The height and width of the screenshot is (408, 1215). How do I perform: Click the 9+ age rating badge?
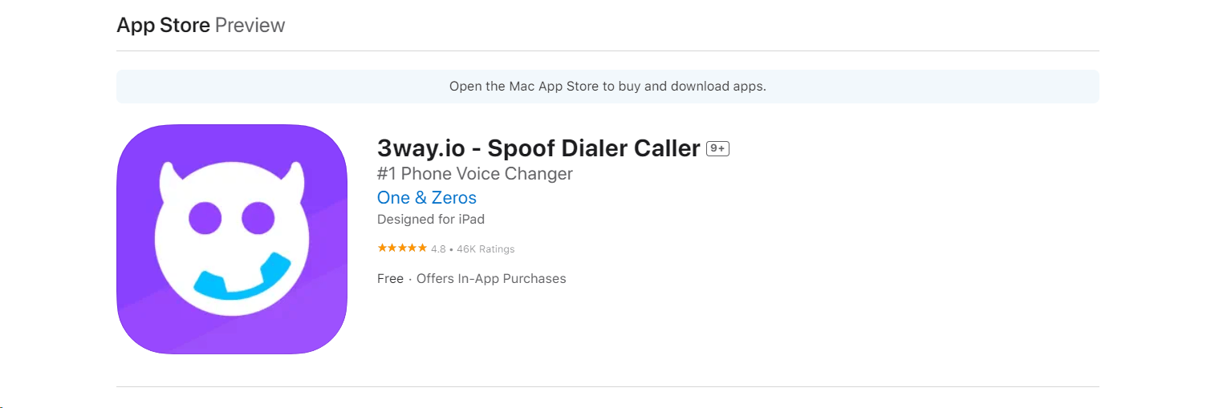pos(717,148)
